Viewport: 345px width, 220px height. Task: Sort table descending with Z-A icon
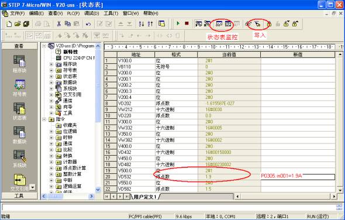(x=150, y=24)
